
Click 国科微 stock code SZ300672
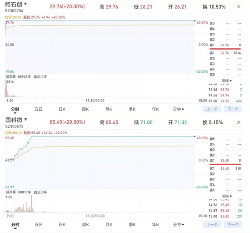tap(15, 127)
